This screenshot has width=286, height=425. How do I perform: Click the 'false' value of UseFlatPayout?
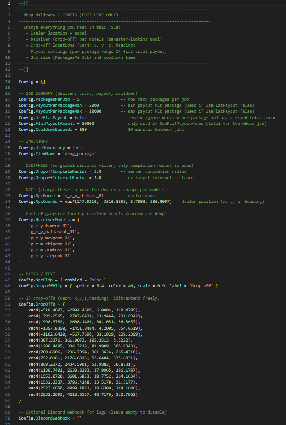[x=80, y=118]
